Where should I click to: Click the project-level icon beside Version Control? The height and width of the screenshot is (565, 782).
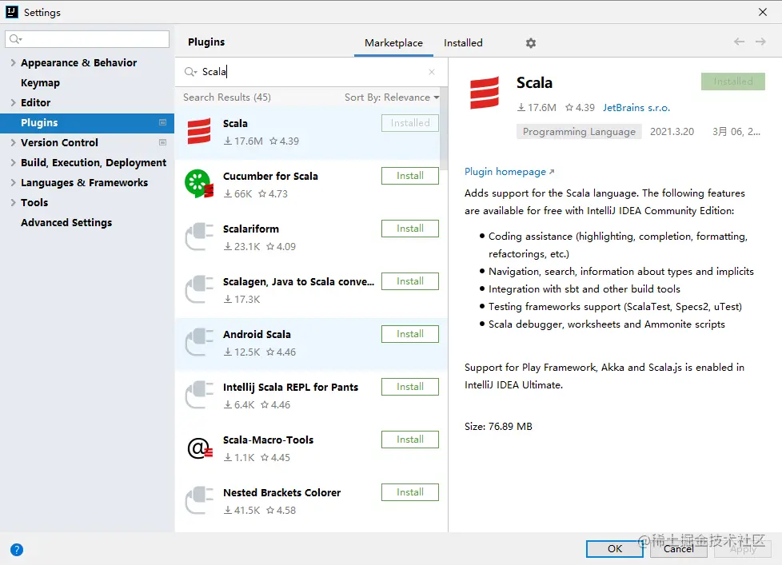point(162,142)
